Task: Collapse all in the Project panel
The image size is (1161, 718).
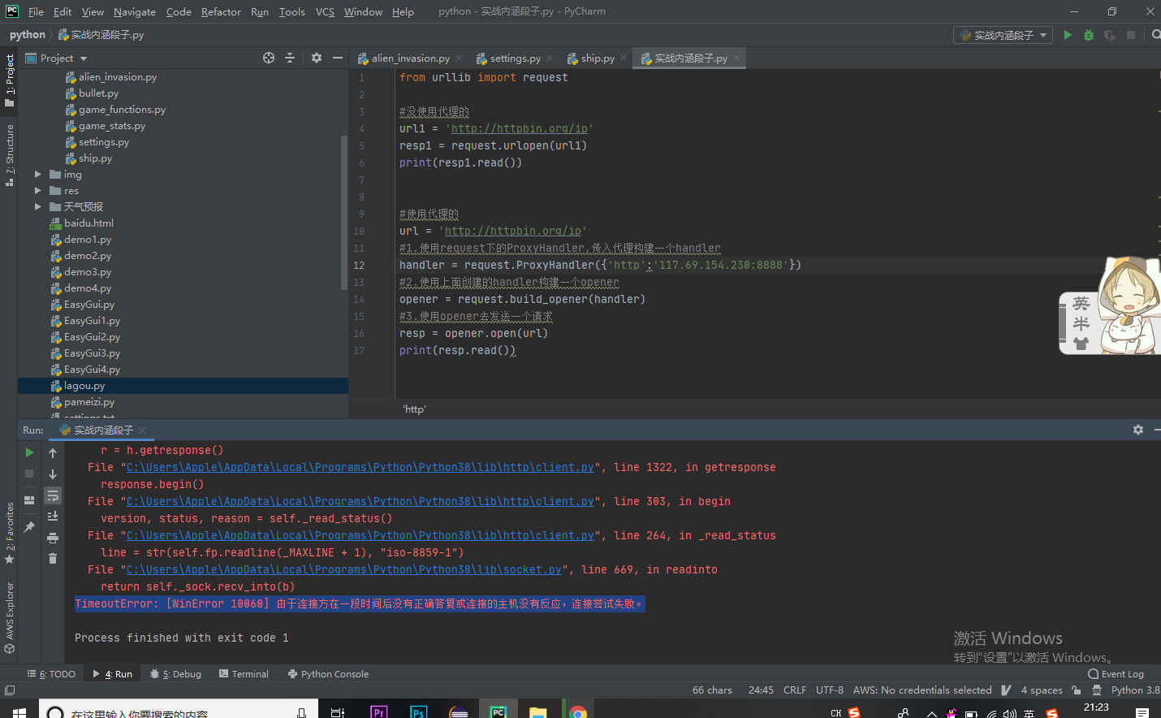Action: [x=290, y=58]
